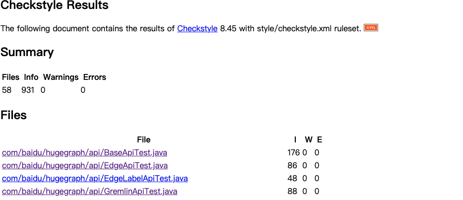Open the EdgeLabelApiTest.java link
Image resolution: width=463 pixels, height=200 pixels.
[95, 179]
